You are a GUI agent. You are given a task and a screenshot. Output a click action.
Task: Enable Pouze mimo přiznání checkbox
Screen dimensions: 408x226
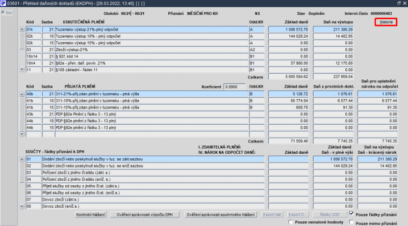(351, 222)
